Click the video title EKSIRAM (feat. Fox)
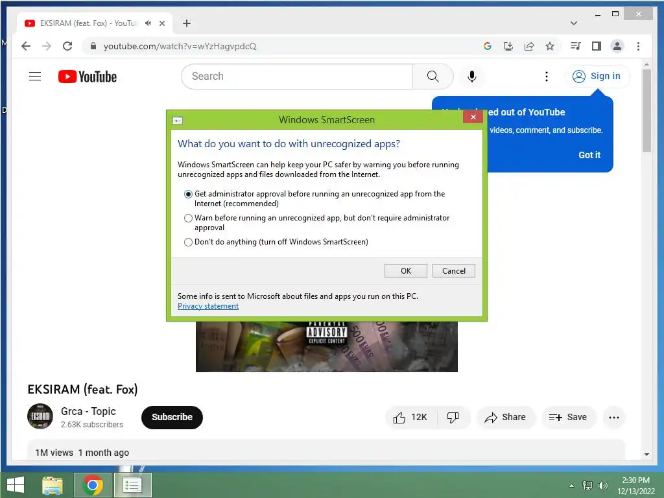 point(82,389)
